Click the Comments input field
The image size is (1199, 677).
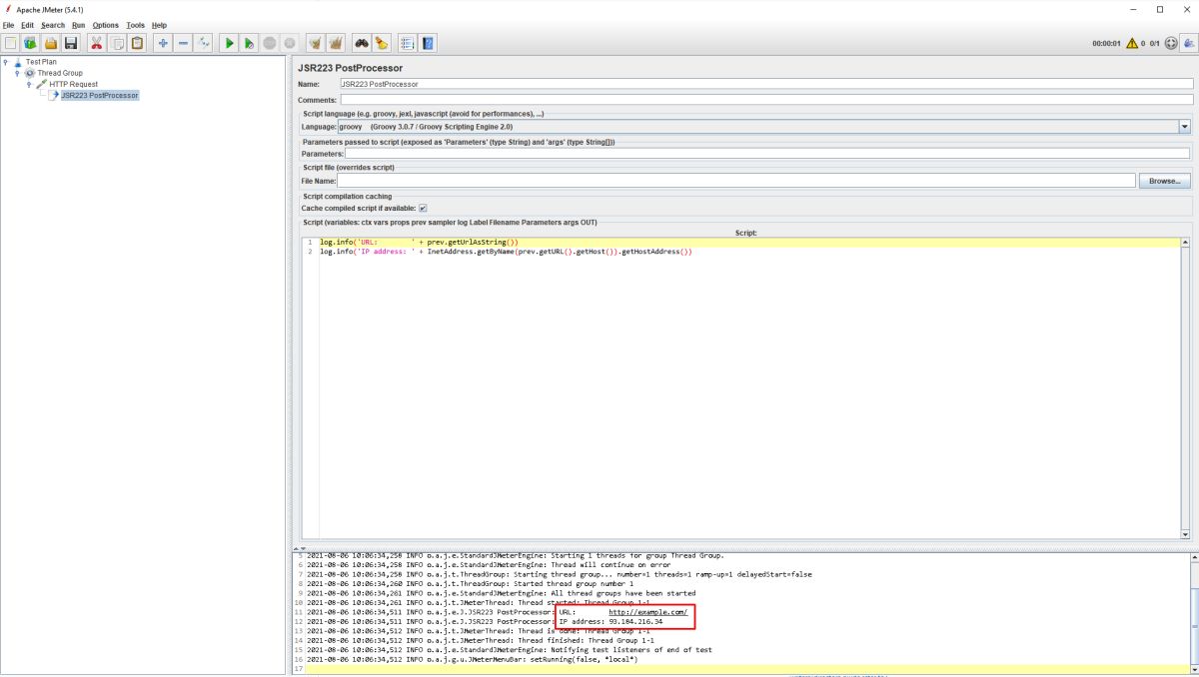point(766,100)
